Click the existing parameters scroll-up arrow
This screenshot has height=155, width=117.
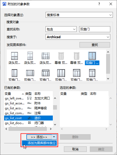tap(55, 98)
